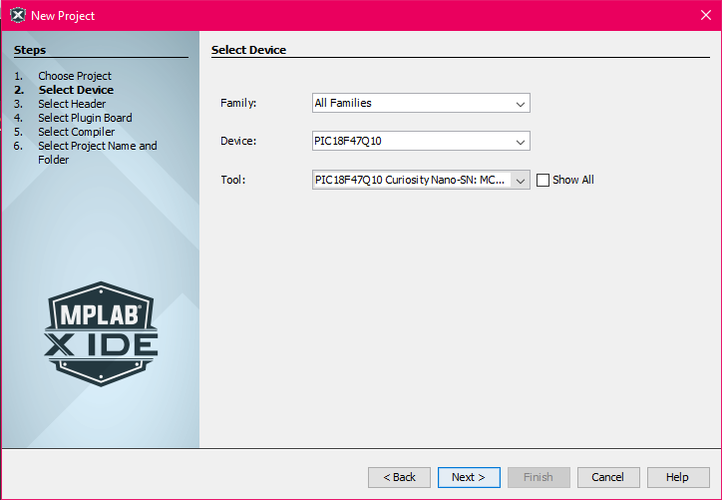Click the Curiosity Nano tool selection text

click(x=410, y=180)
